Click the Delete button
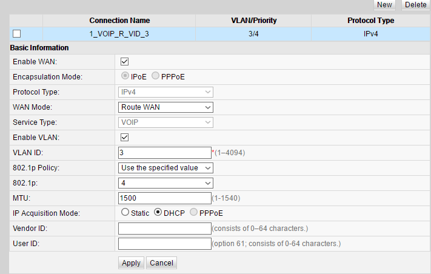The width and height of the screenshot is (431, 274). pyautogui.click(x=415, y=5)
